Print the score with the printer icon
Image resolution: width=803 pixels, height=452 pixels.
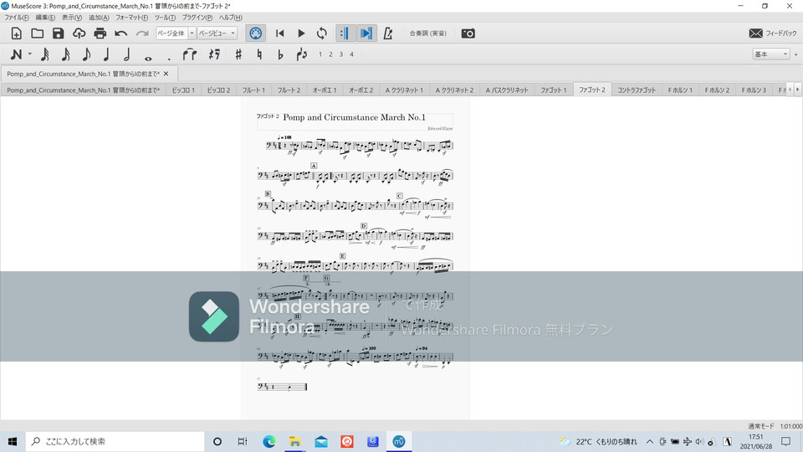click(100, 33)
